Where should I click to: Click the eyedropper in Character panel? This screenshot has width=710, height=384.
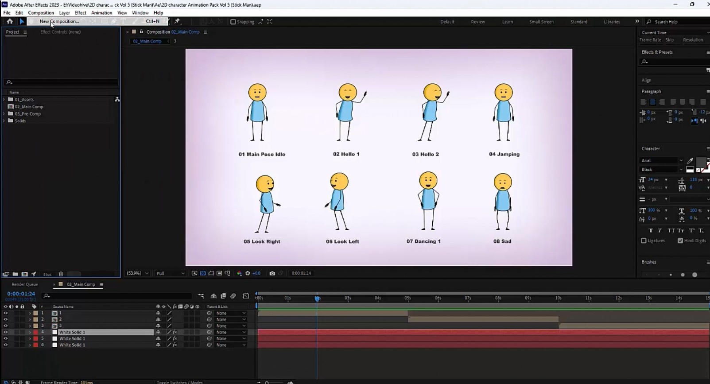[690, 161]
